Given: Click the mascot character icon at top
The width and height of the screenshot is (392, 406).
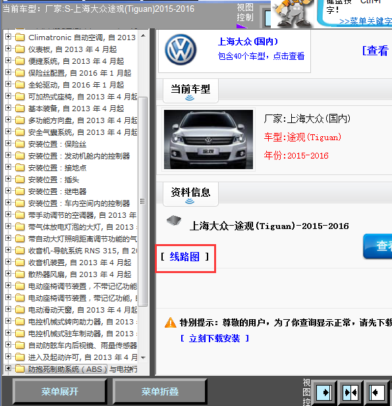Looking at the screenshot, I should point(292,13).
